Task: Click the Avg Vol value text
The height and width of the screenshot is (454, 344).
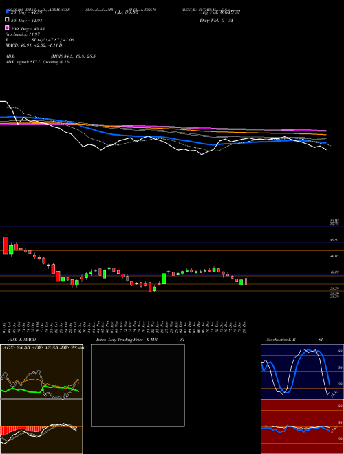Action: 219,12
